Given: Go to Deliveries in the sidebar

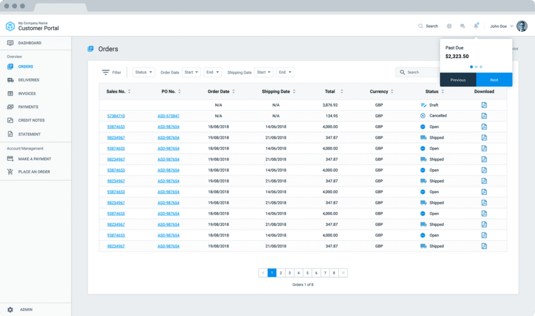Looking at the screenshot, I should point(28,80).
